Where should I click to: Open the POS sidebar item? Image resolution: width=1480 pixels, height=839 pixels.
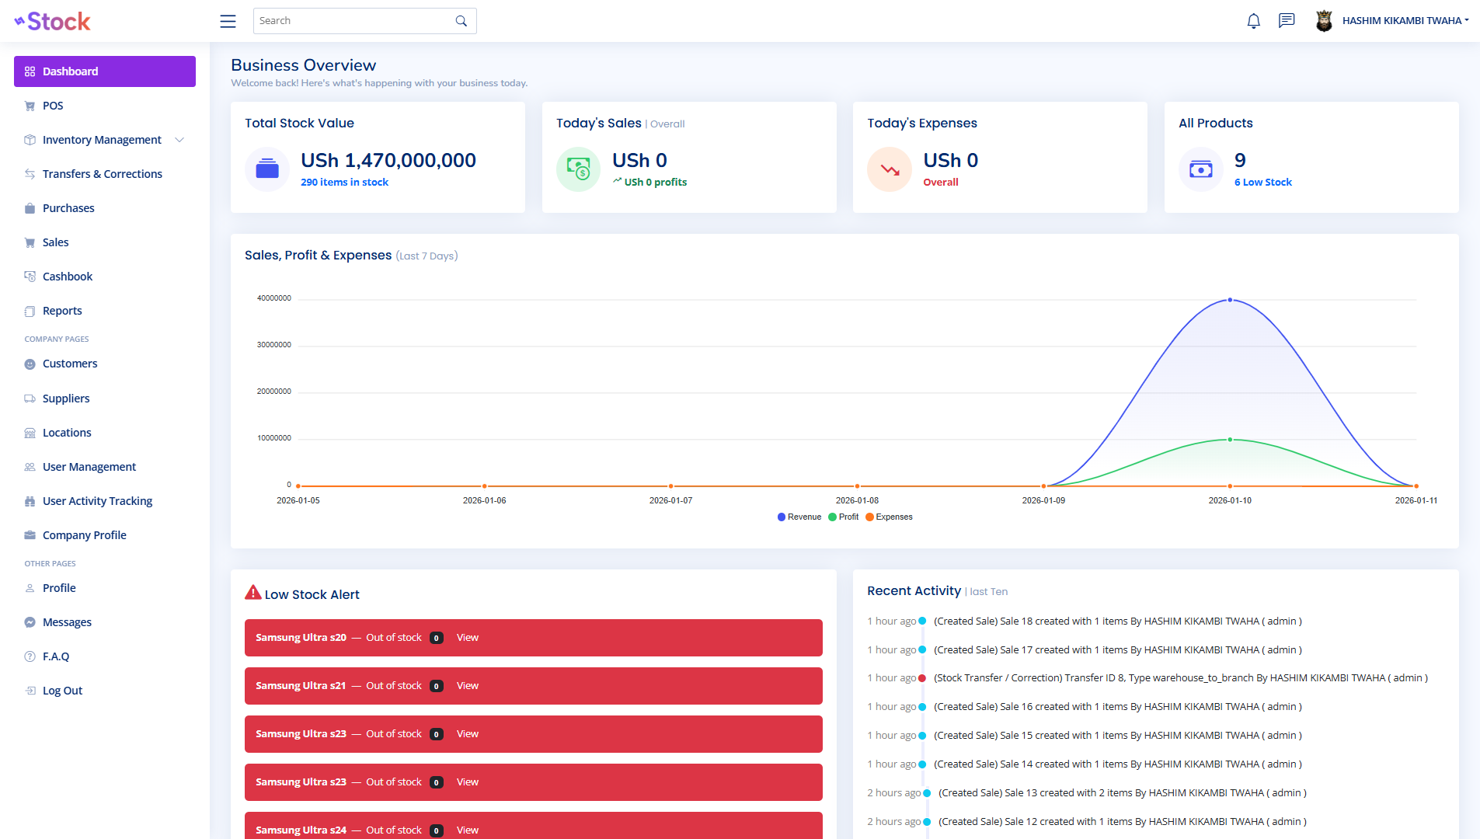(53, 106)
